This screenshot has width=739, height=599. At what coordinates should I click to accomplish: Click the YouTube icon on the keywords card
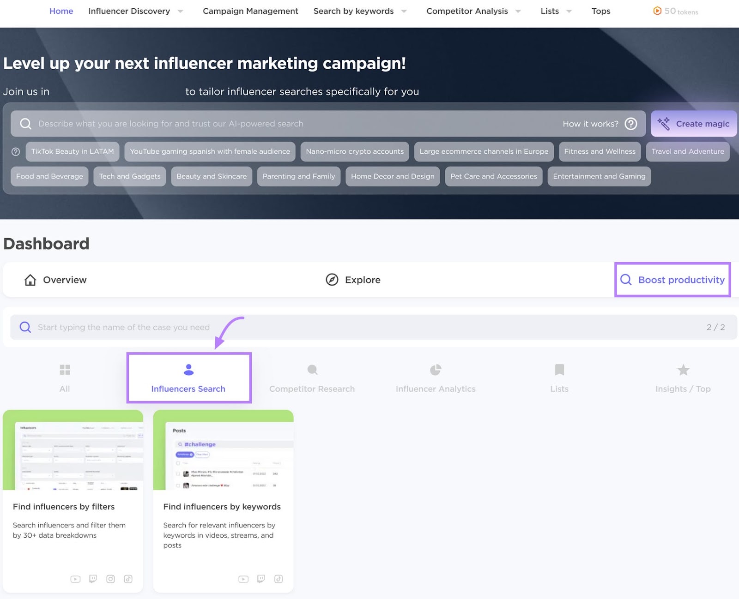tap(243, 579)
